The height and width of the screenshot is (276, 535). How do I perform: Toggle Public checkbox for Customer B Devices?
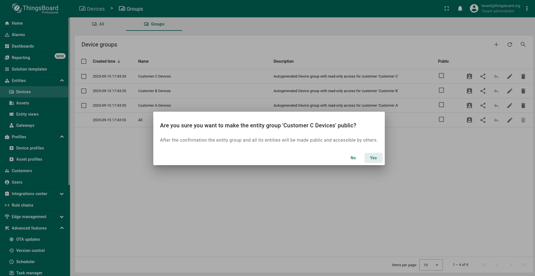click(x=441, y=90)
